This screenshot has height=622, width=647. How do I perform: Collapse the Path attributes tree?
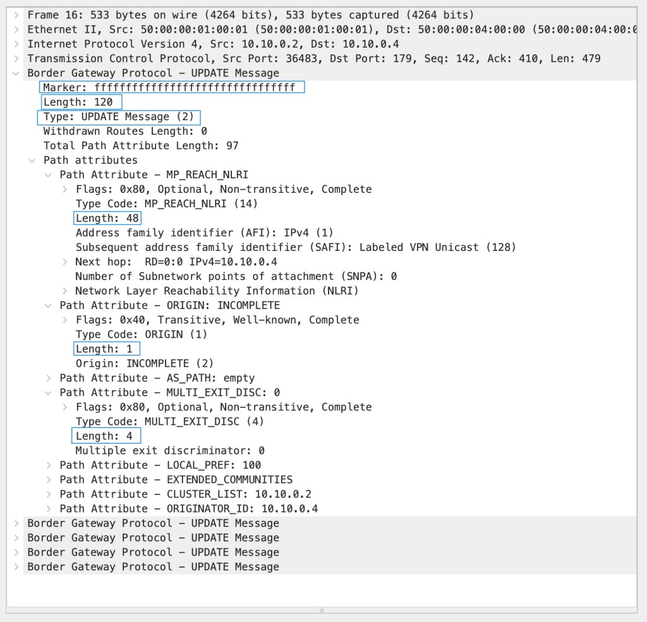point(32,160)
